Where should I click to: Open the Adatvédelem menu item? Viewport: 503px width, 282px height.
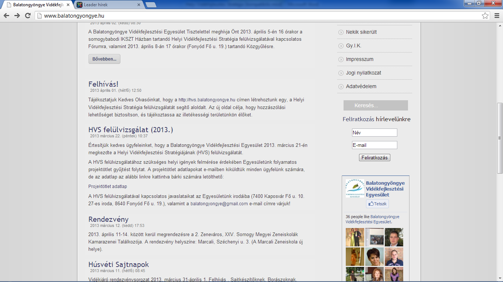point(361,86)
